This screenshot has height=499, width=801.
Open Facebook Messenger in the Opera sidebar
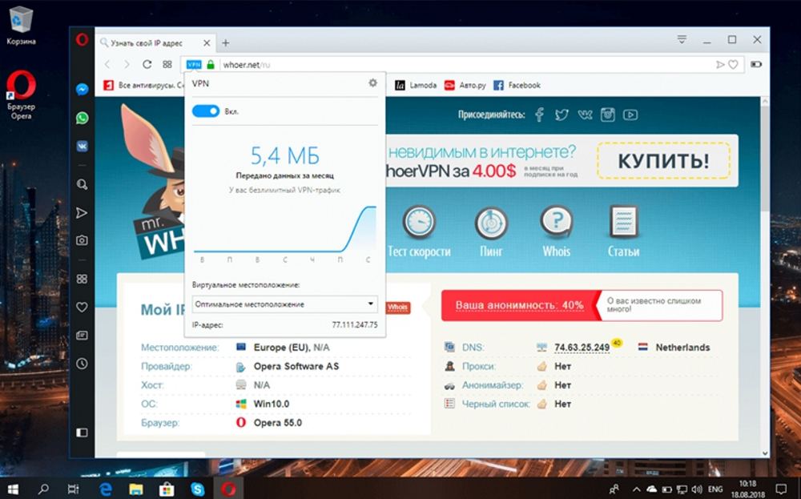[x=82, y=90]
